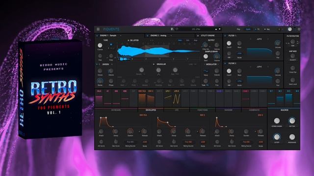The width and height of the screenshot is (314, 176).
Task: Open the Filter 1 Mode selector
Action: point(239,53)
